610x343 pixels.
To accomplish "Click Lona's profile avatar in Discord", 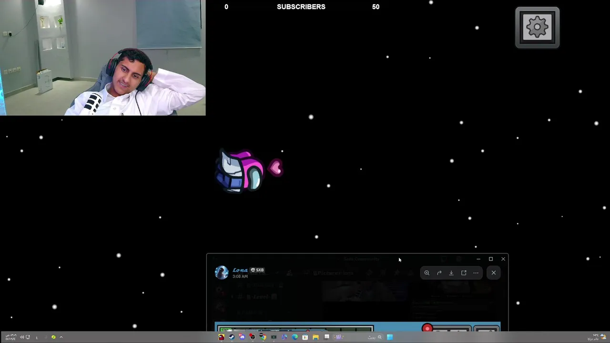I will 222,272.
